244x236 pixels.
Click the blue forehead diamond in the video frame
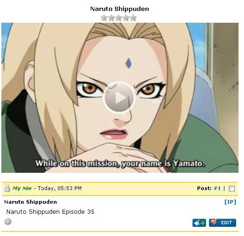(129, 63)
